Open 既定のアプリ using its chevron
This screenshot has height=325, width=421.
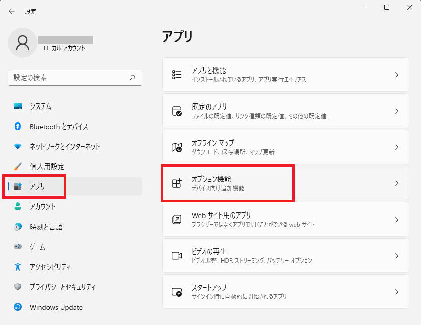(397, 111)
